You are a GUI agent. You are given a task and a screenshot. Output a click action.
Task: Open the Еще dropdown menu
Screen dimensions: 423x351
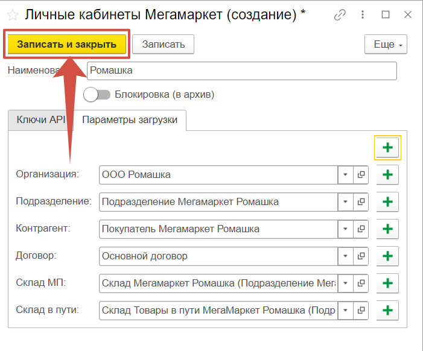[386, 44]
